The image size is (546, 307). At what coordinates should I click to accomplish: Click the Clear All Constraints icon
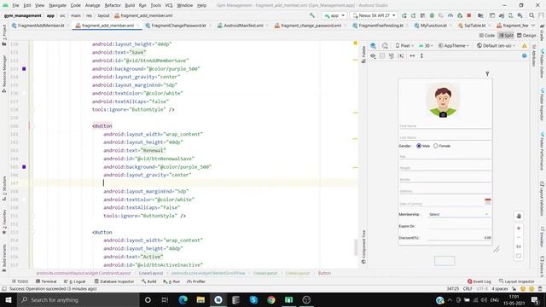[392, 55]
